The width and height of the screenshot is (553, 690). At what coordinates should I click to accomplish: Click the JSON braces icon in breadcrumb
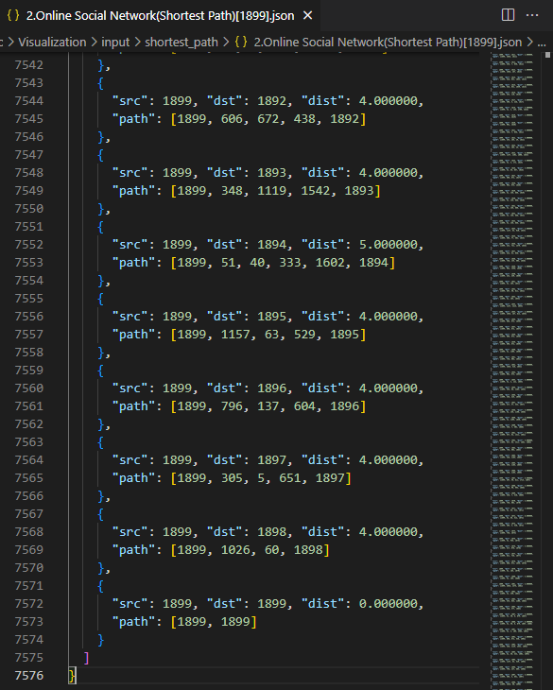tap(241, 43)
